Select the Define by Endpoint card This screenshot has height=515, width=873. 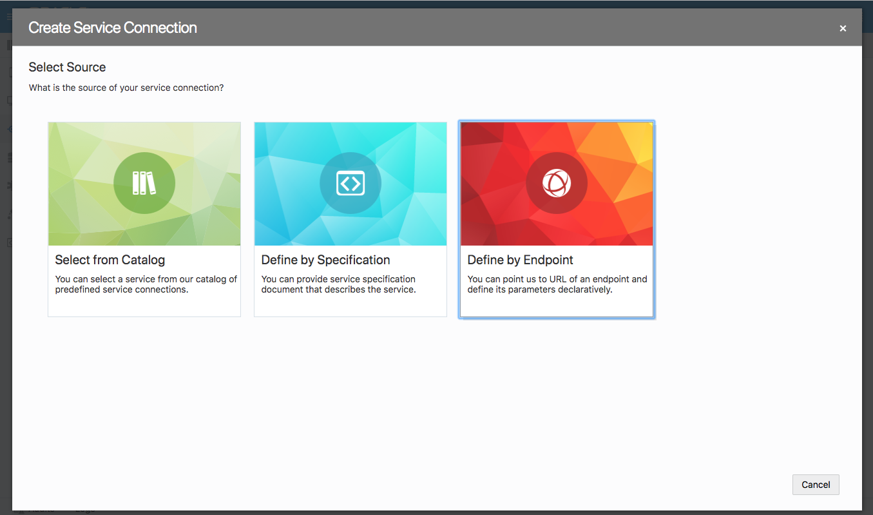(x=556, y=219)
